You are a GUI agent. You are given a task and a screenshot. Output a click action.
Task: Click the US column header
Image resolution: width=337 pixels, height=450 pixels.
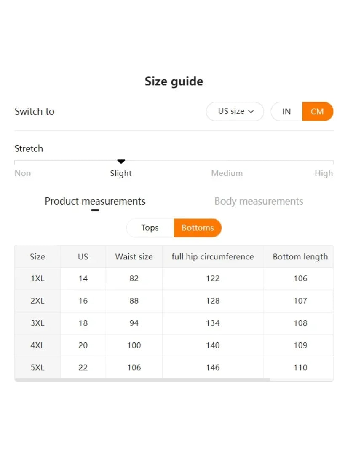(83, 256)
